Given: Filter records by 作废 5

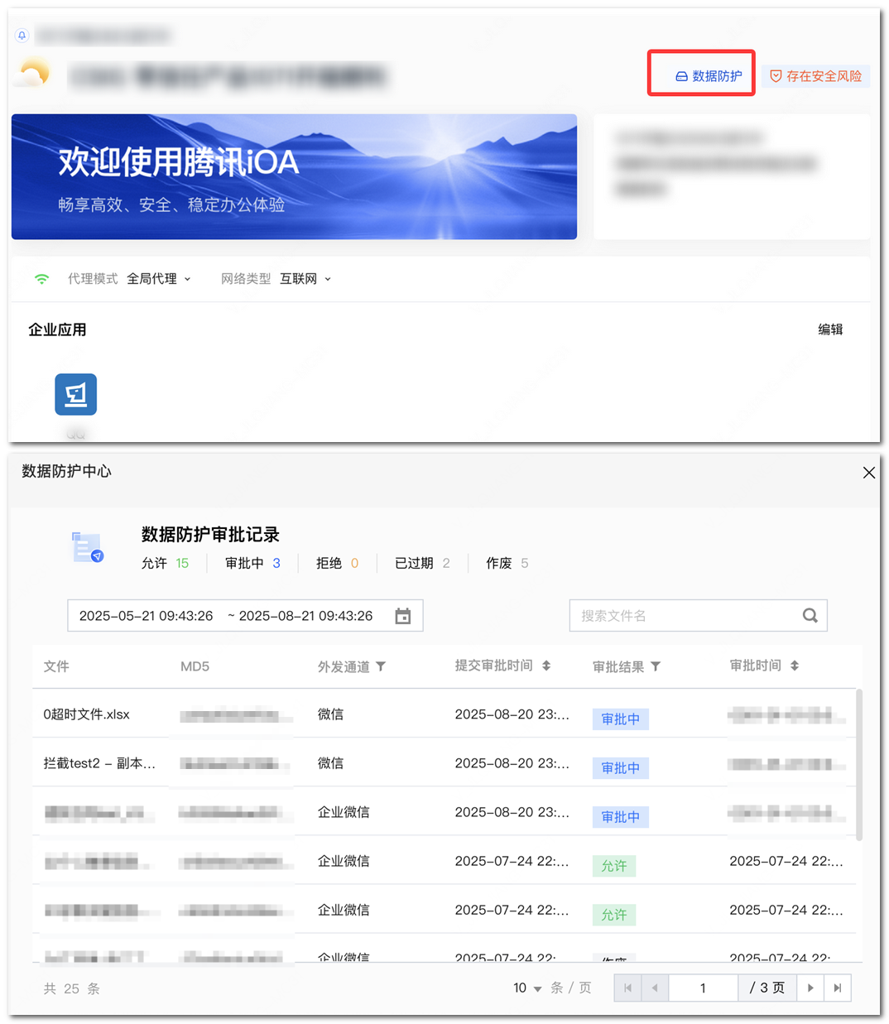Looking at the screenshot, I should [x=507, y=563].
